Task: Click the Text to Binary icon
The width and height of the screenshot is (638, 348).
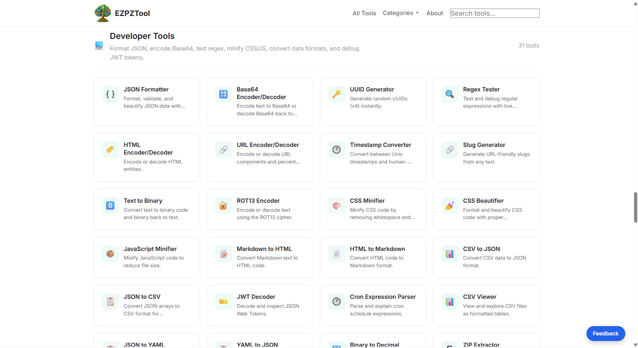Action: point(110,205)
